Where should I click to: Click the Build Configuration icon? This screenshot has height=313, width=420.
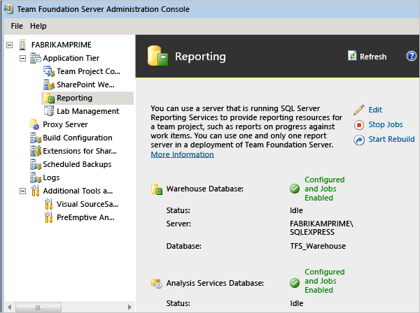point(35,138)
